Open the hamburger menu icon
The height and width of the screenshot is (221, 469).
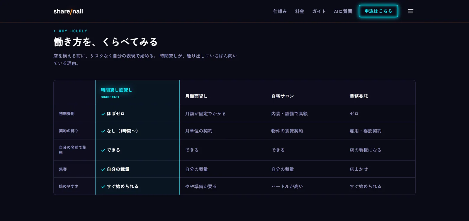coord(411,11)
